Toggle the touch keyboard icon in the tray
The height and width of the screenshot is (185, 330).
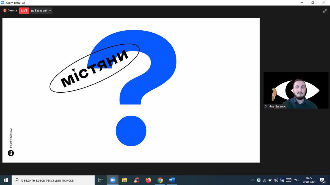coord(288,180)
